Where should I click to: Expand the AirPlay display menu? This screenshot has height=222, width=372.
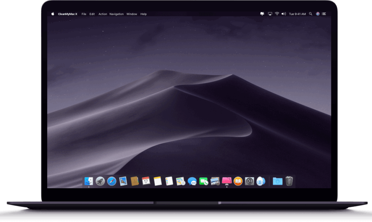pos(270,14)
